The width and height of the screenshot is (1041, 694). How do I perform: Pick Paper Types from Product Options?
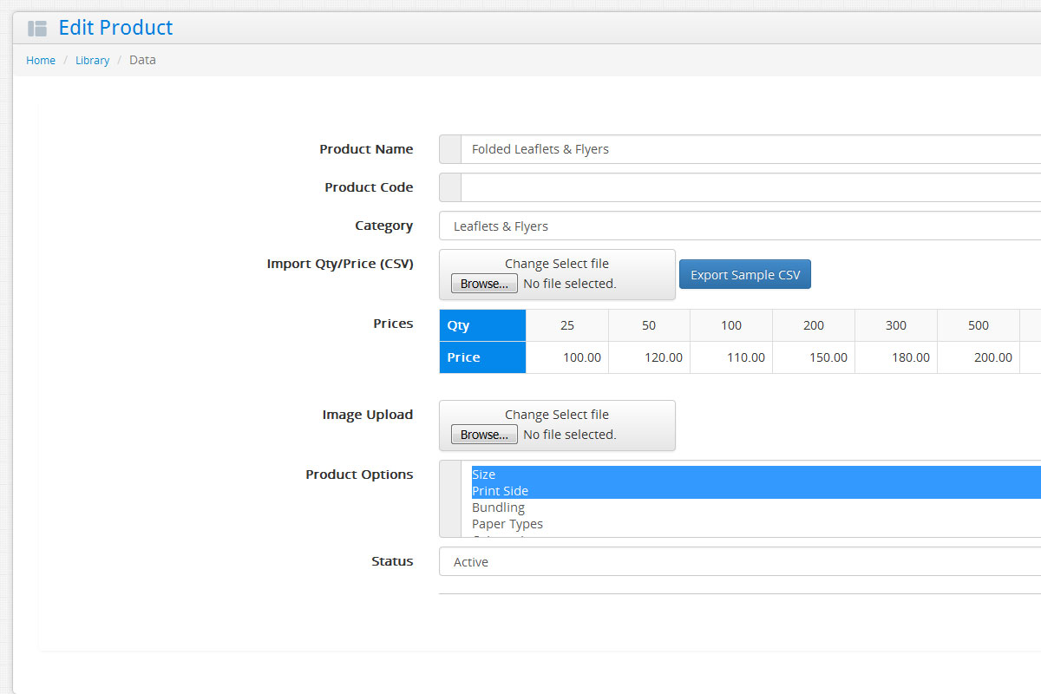coord(507,524)
